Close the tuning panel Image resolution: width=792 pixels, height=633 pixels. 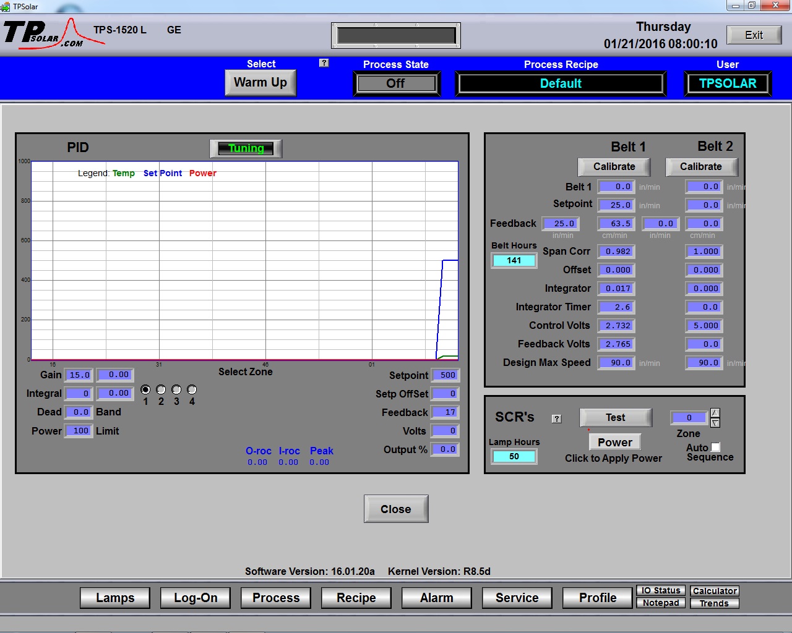click(396, 509)
